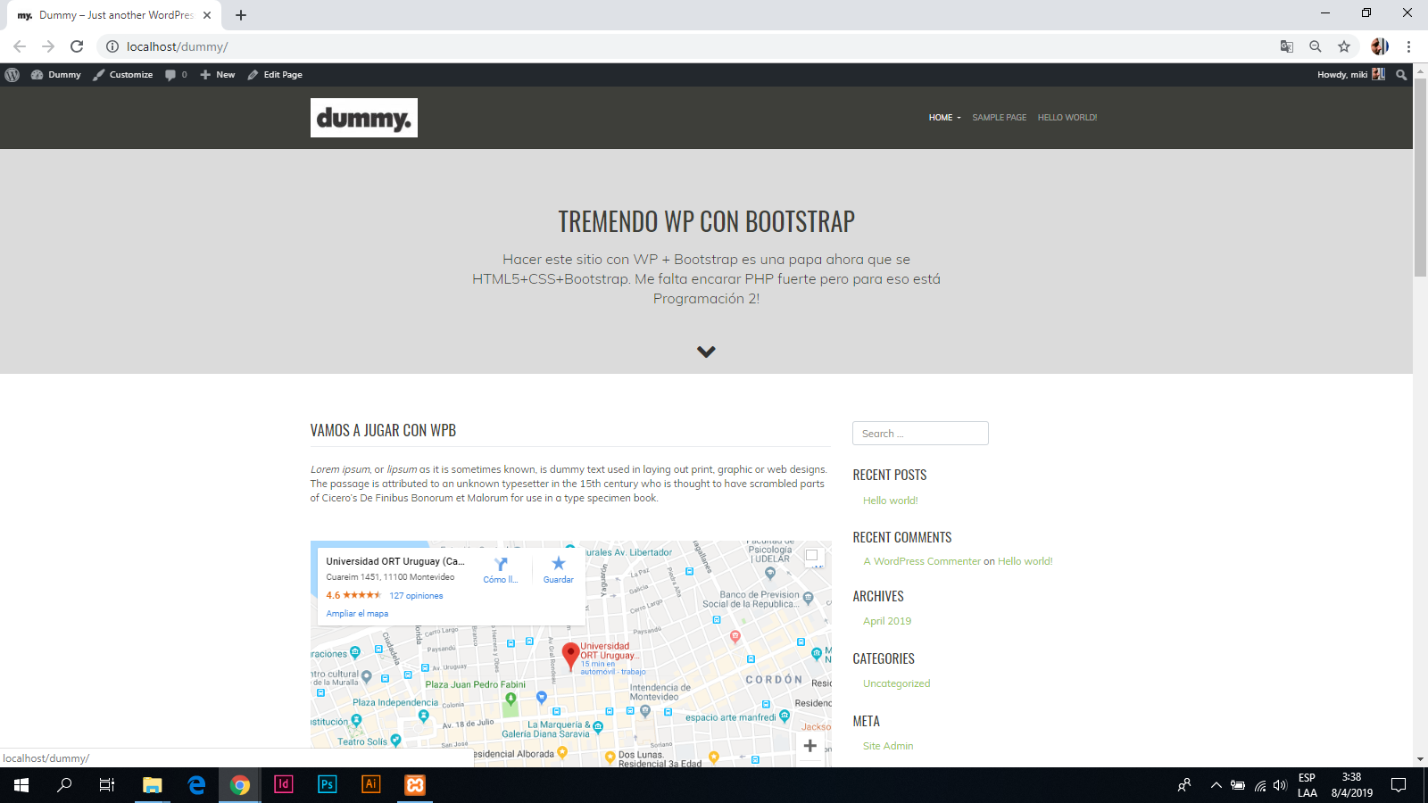This screenshot has height=803, width=1428.
Task: Click the site information icon in address bar
Action: click(x=112, y=46)
